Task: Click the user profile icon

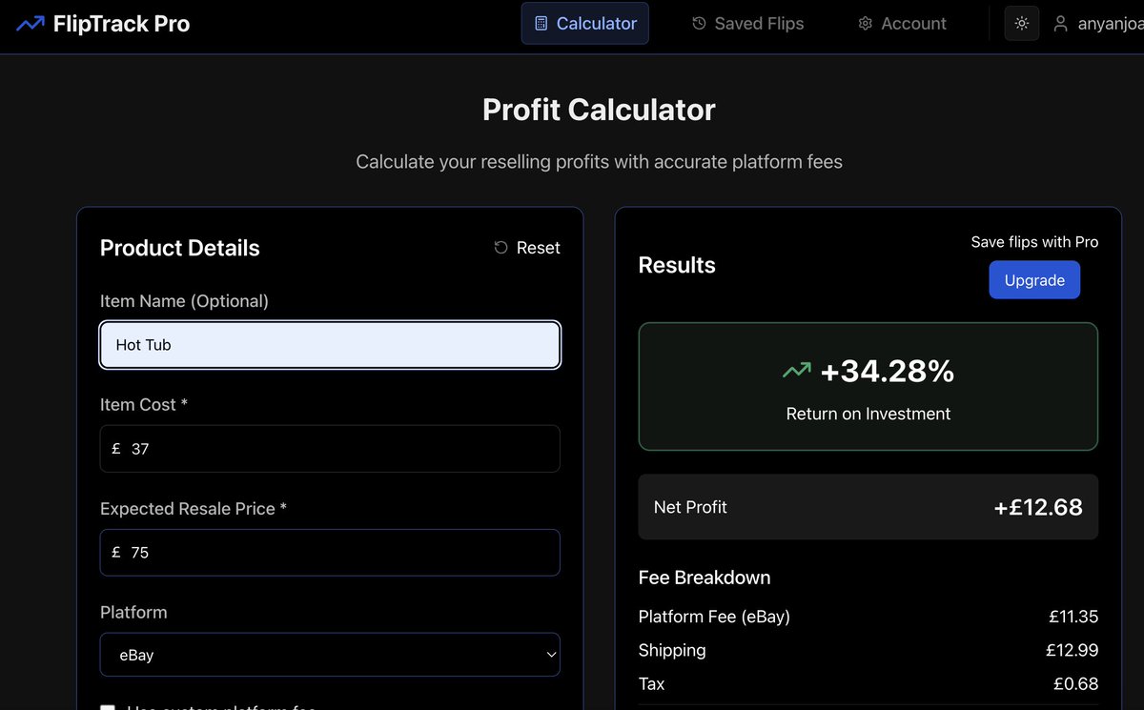Action: (1060, 23)
